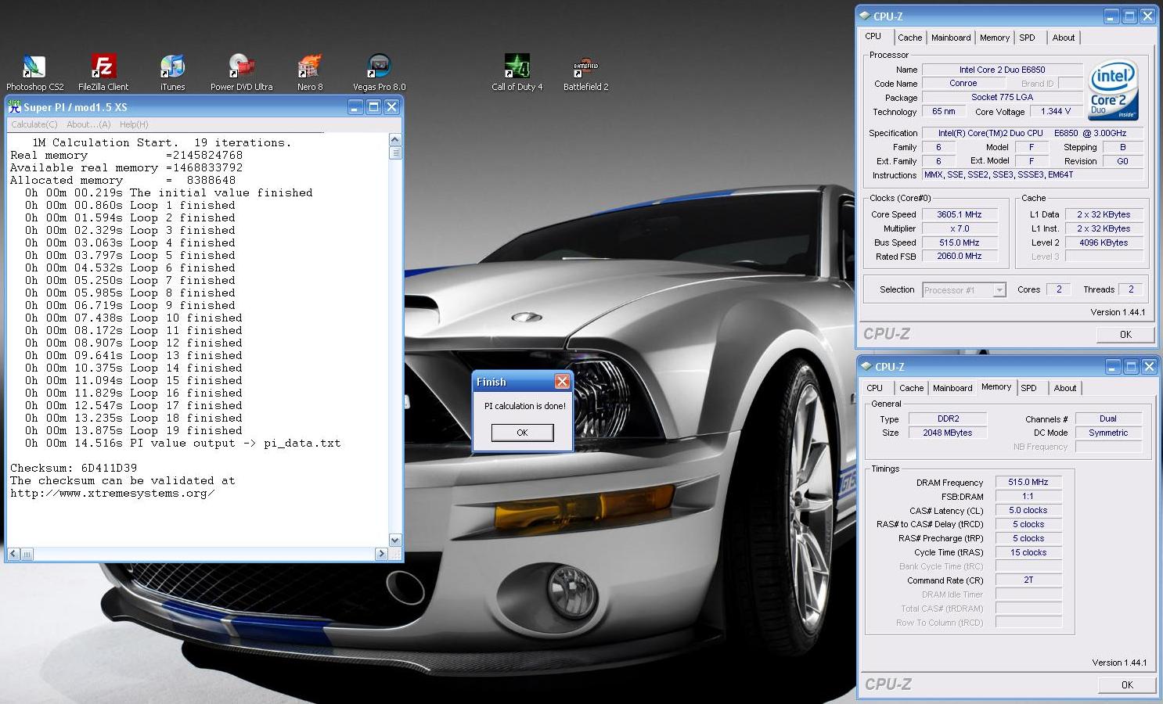This screenshot has width=1163, height=704.
Task: Close the Finish dialog with its X button
Action: point(562,382)
